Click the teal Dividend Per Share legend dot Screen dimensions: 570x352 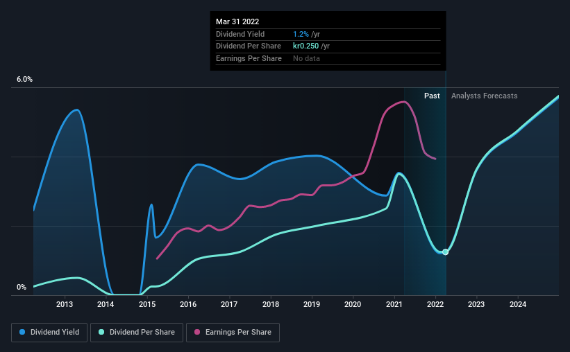[x=101, y=332]
